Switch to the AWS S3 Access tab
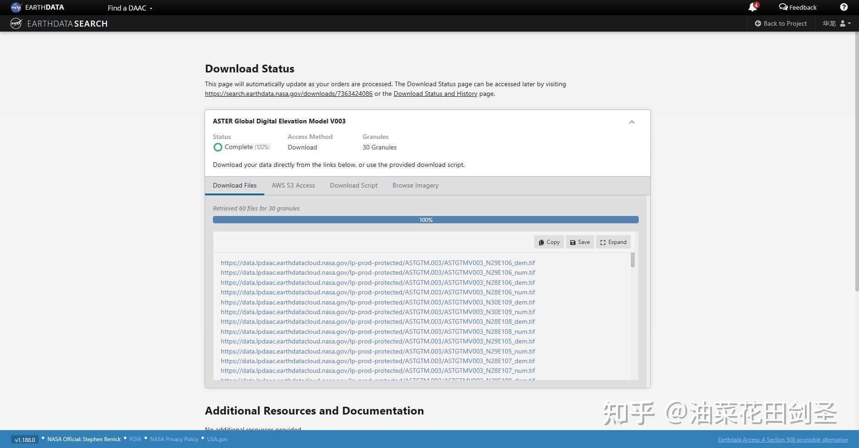Image resolution: width=859 pixels, height=448 pixels. (x=293, y=185)
